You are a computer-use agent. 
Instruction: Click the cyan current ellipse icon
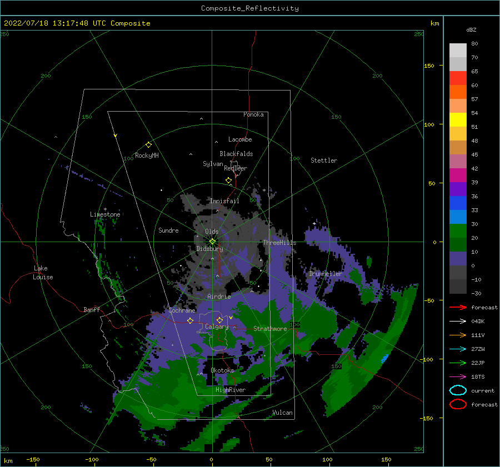(x=458, y=390)
